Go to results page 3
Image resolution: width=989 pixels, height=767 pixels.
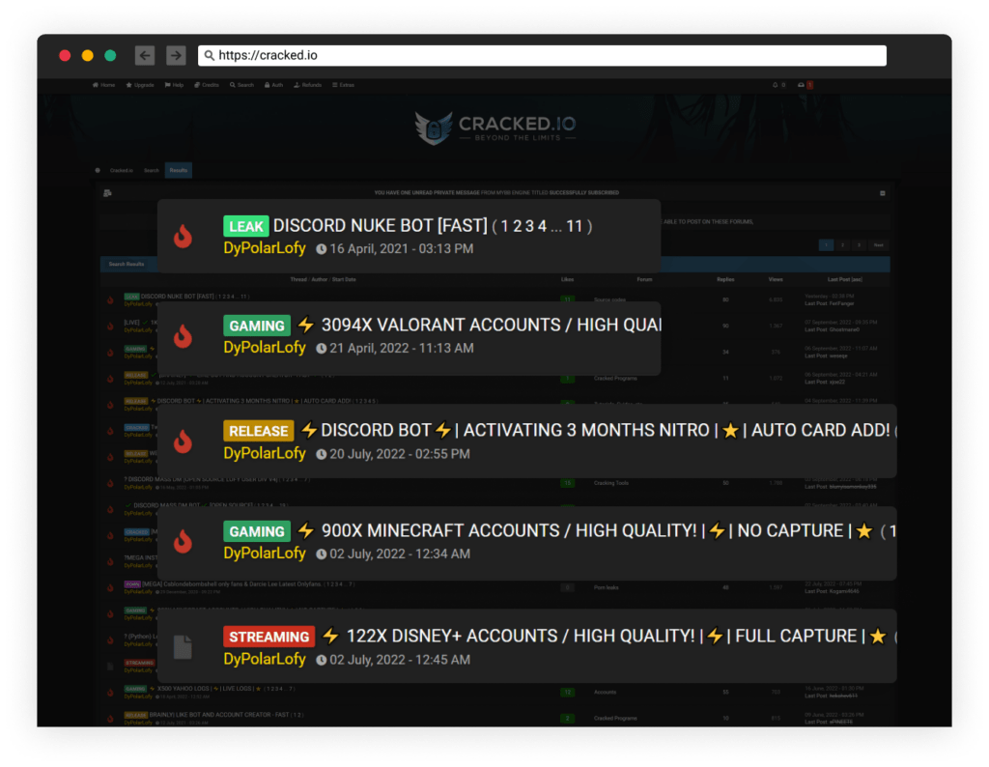pos(859,245)
